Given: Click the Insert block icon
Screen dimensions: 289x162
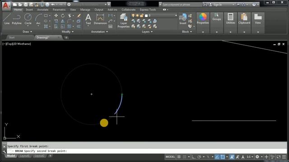Looking at the screenshot, I should [x=183, y=19].
